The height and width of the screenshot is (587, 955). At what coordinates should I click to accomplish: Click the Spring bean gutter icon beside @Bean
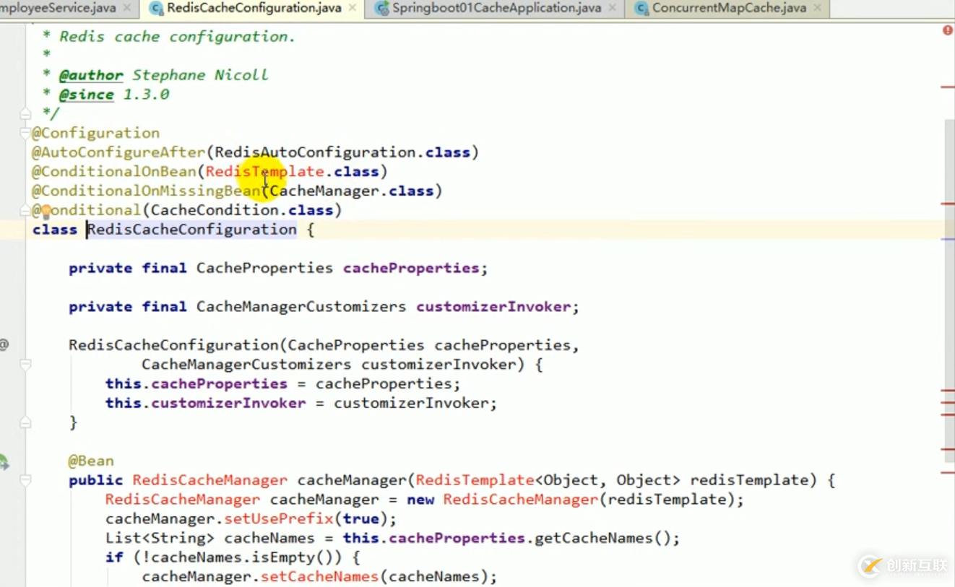click(4, 462)
